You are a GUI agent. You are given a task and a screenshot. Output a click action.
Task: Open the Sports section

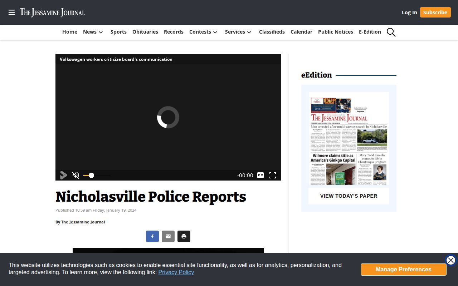[x=118, y=32]
